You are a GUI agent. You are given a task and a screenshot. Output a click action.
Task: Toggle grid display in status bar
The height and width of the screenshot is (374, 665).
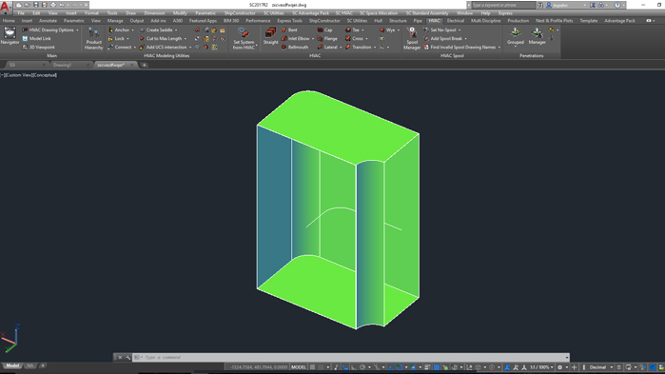tap(313, 367)
